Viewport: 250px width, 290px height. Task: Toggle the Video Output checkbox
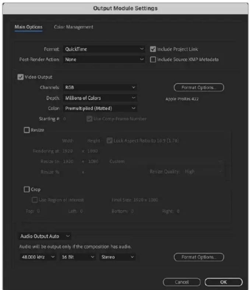pyautogui.click(x=20, y=77)
